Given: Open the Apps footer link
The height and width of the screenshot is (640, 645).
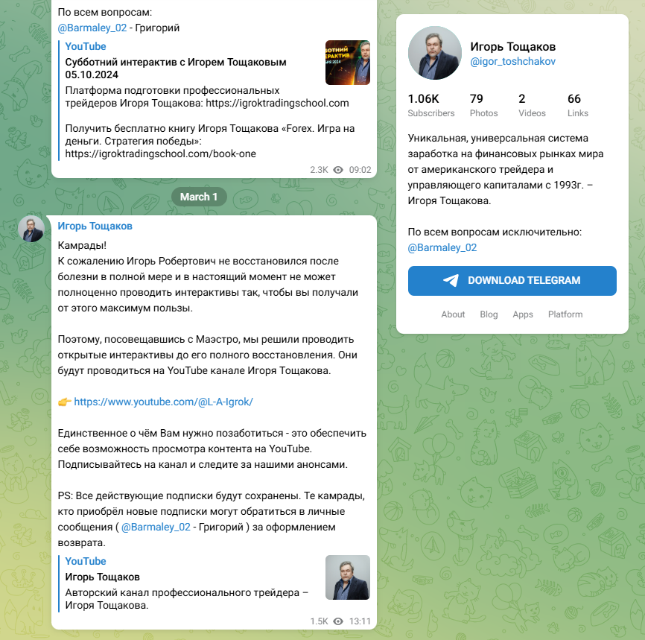Looking at the screenshot, I should [x=523, y=314].
